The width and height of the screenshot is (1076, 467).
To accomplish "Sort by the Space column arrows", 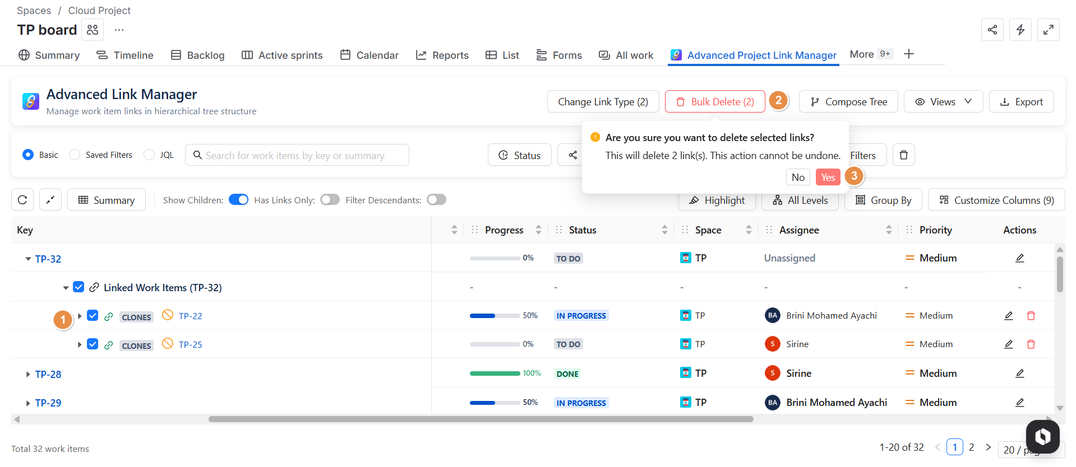I will pos(749,230).
